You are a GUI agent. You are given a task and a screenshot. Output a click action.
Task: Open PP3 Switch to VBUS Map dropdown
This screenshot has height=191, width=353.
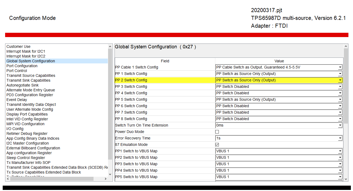point(279,164)
